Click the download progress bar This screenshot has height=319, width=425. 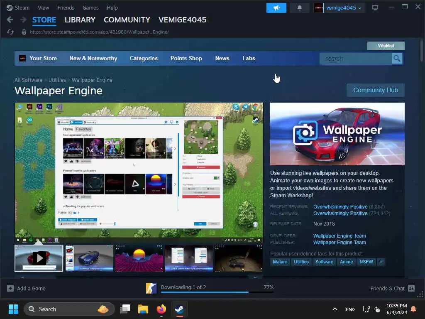coord(217,292)
